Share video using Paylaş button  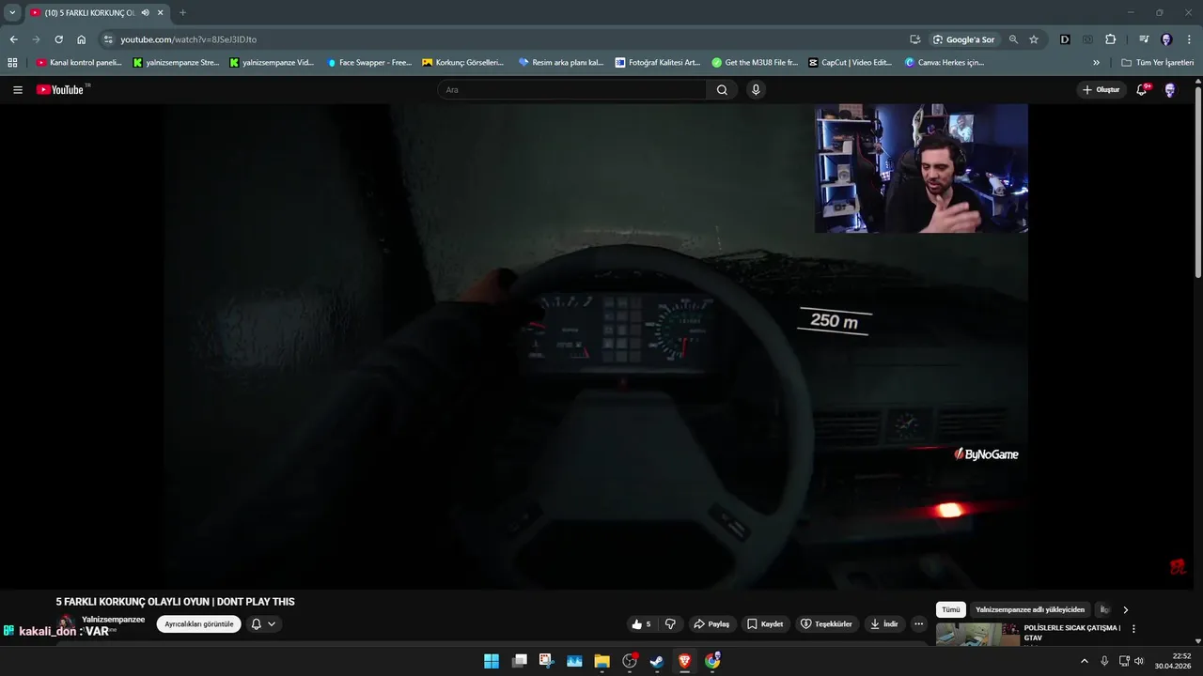click(711, 624)
